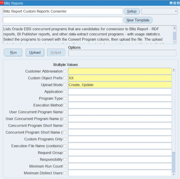Image resolution: width=180 pixels, height=179 pixels.
Task: Toggle Request Group multiple values checkbox
Action: click(x=65, y=152)
